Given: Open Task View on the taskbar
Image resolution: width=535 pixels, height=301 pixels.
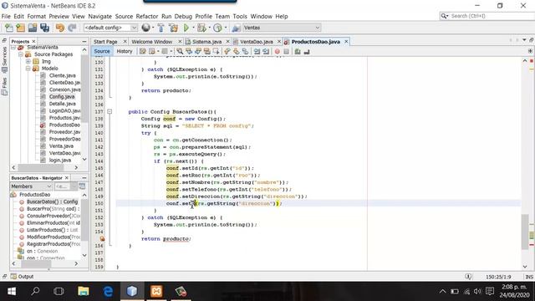Looking at the screenshot, I should click(59, 291).
